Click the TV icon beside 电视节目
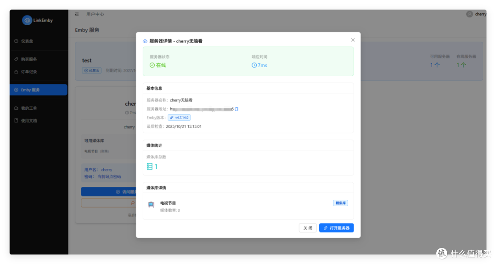This screenshot has height=264, width=496. 151,205
